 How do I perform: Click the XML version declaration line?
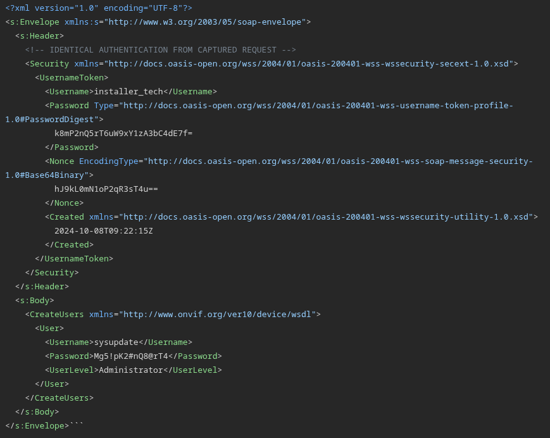pos(98,8)
